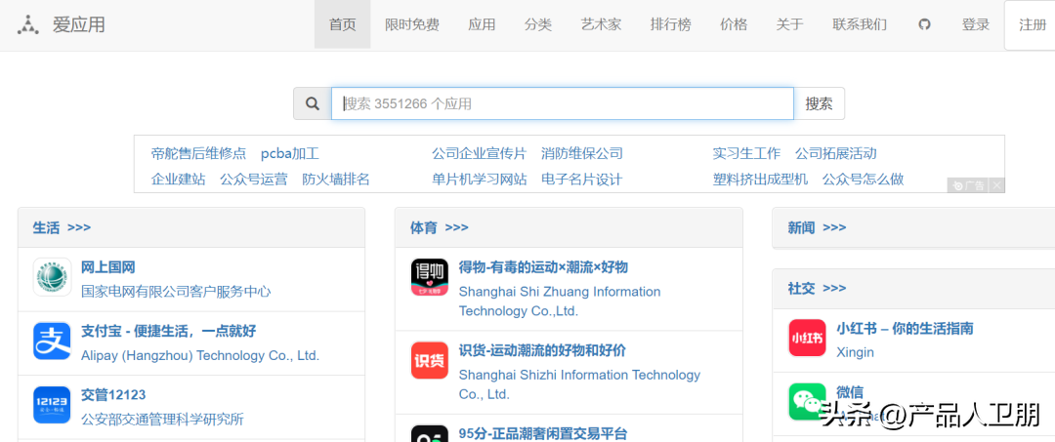
Task: Close the advertisement banner with X
Action: [996, 185]
